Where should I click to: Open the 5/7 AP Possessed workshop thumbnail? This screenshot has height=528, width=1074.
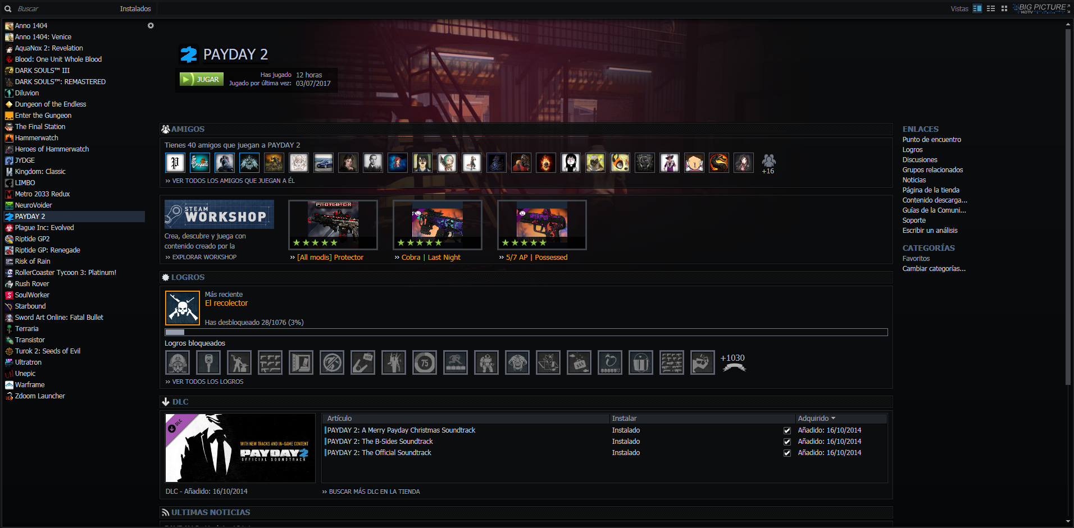(x=542, y=224)
